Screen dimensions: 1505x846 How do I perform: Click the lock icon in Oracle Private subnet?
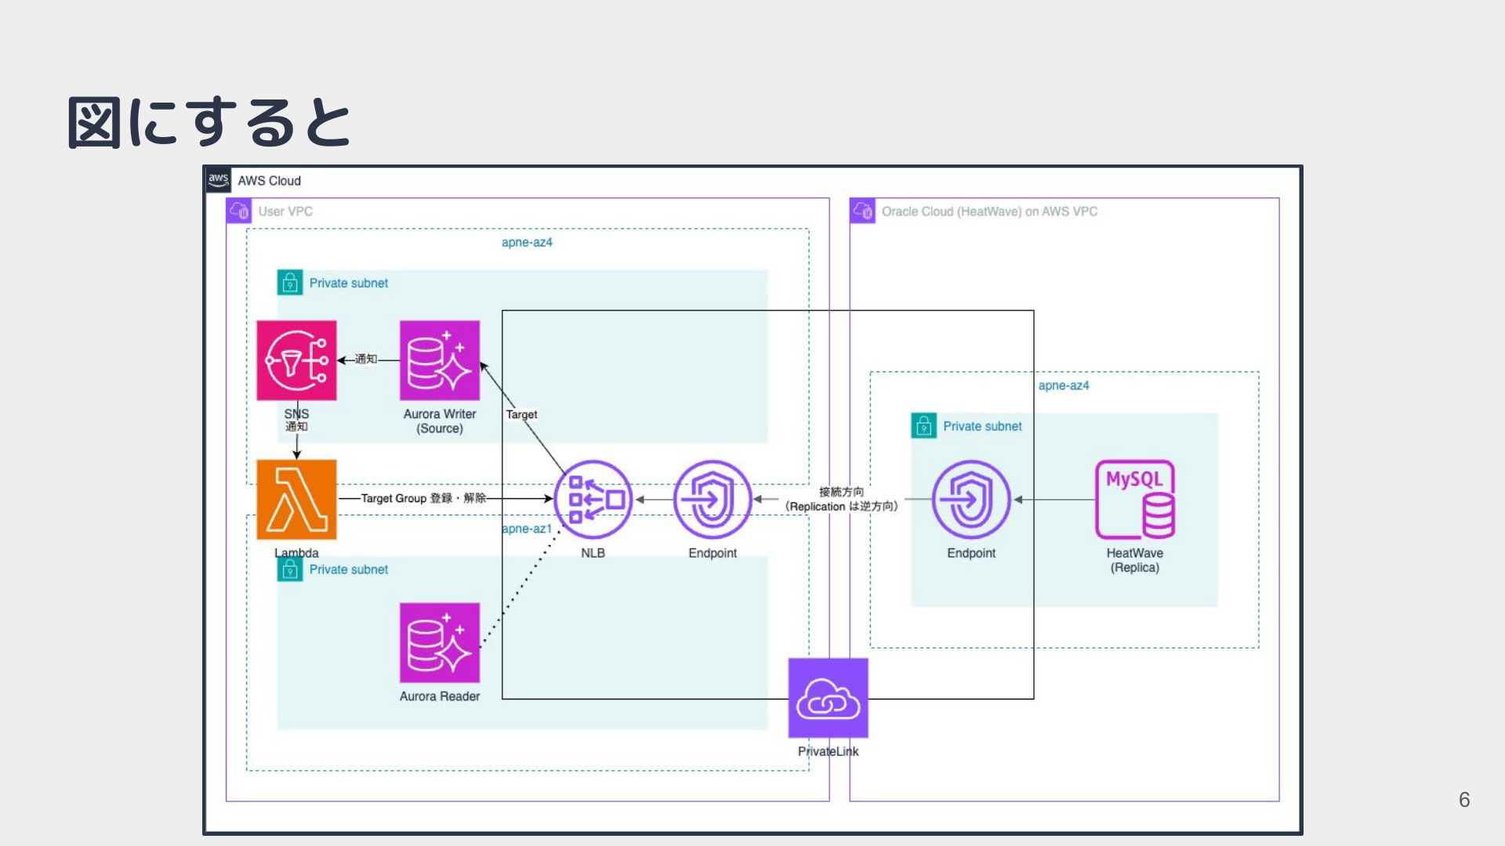(923, 426)
